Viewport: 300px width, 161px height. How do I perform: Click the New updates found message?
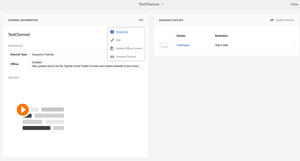coord(86,66)
